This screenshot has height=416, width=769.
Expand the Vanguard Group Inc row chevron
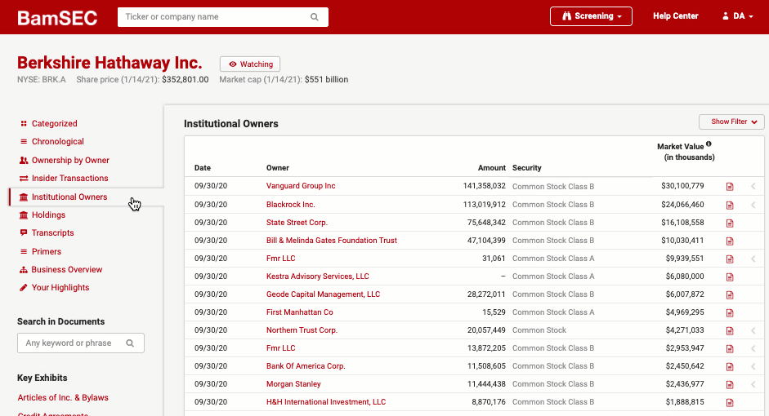(753, 186)
